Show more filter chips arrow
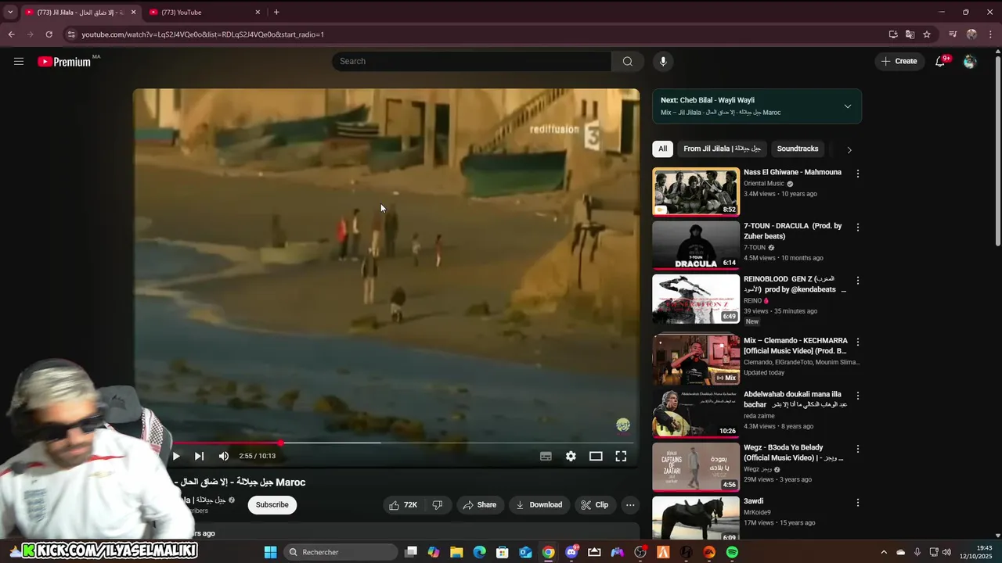This screenshot has height=563, width=1002. click(x=849, y=149)
